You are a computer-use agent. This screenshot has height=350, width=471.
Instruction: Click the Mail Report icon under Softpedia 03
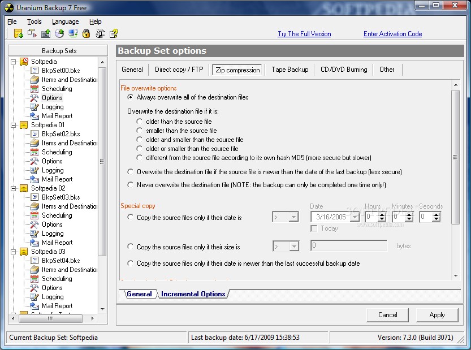pyautogui.click(x=34, y=306)
